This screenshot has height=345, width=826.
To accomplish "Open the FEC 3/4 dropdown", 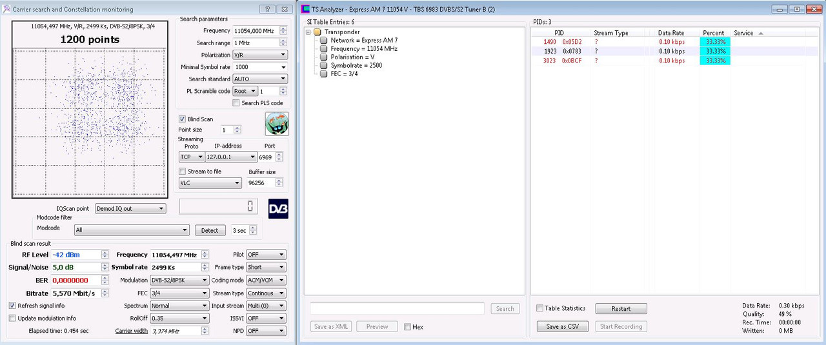I will (179, 293).
